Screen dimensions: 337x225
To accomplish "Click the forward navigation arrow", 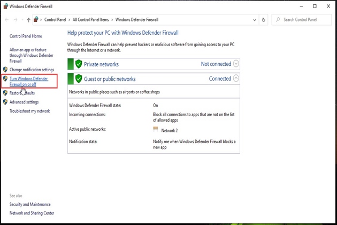I will point(16,20).
